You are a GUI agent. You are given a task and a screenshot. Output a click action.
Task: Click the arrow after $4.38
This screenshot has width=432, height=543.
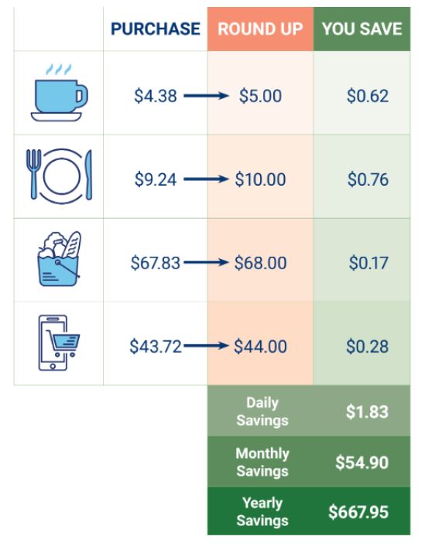point(206,96)
